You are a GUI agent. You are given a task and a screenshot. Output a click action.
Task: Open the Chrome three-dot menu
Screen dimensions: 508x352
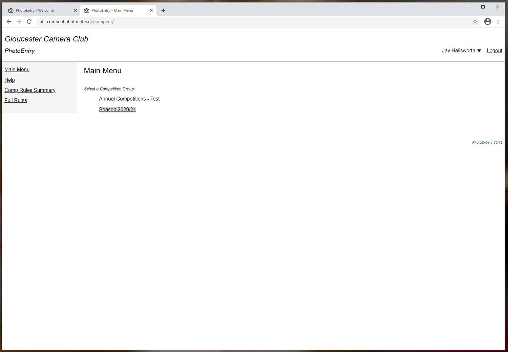click(498, 22)
